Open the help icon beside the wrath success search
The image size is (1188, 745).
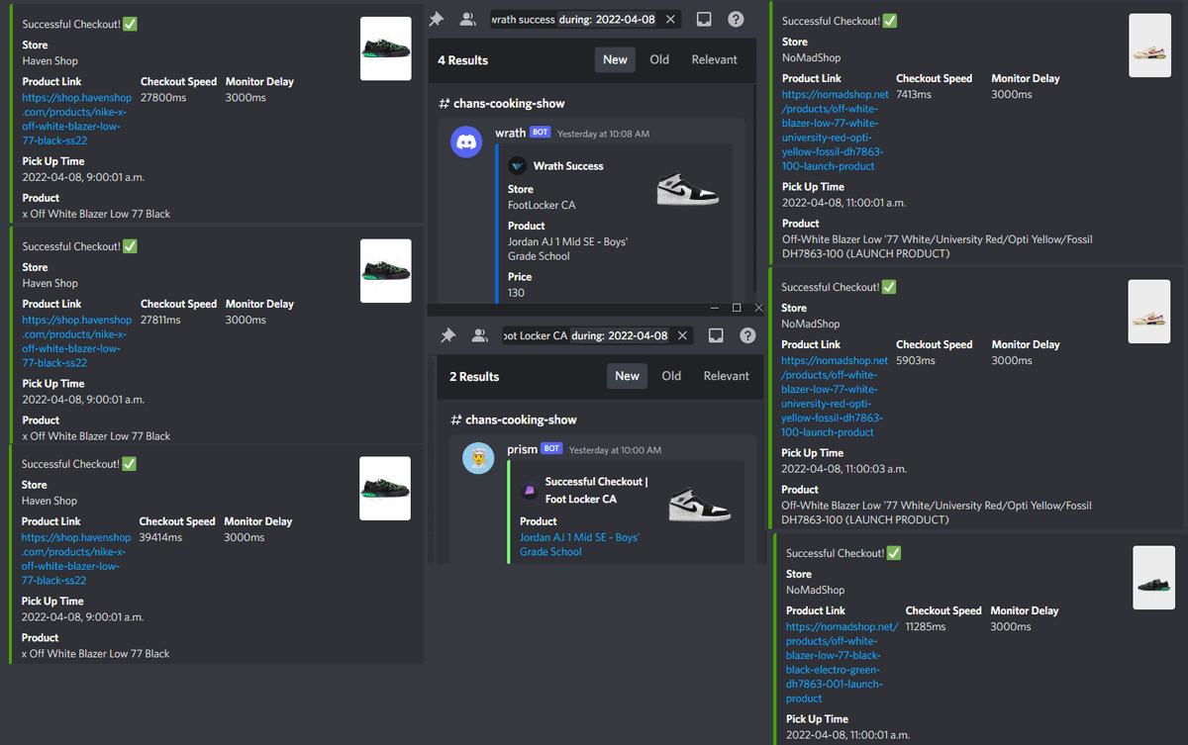tap(736, 19)
